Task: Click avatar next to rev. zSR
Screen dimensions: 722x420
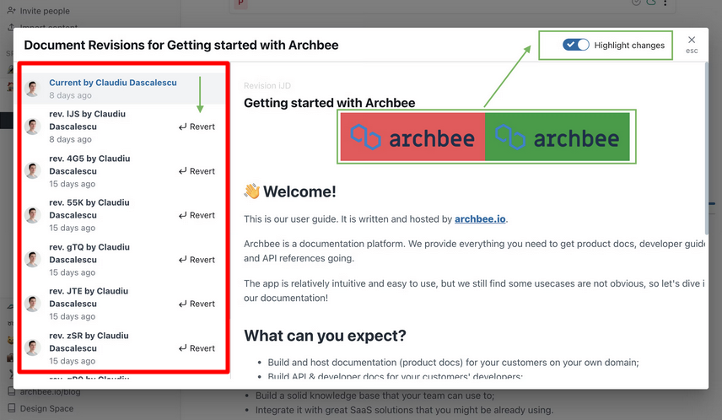Action: click(33, 348)
